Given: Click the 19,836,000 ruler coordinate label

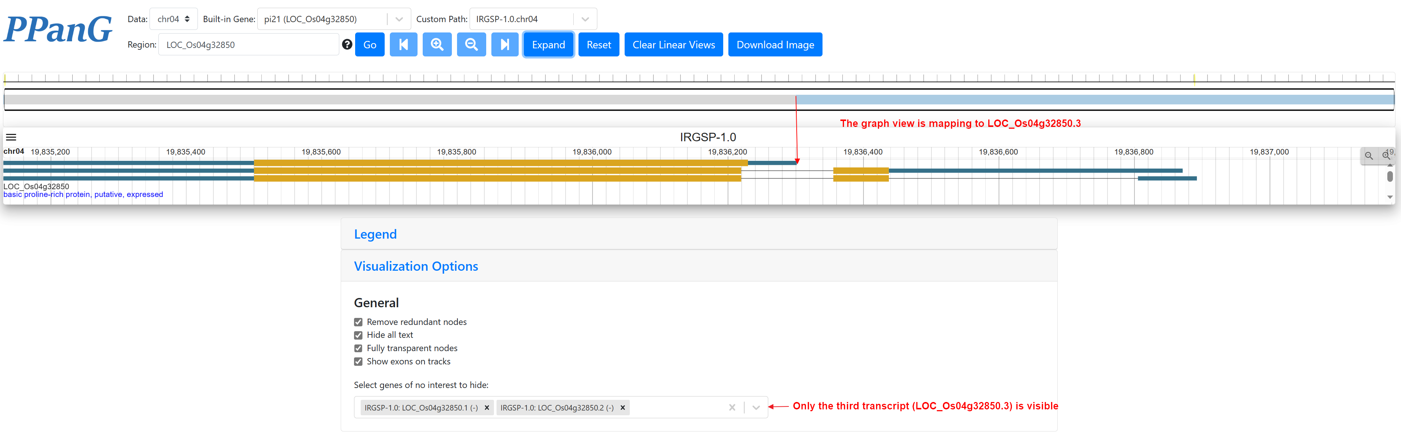Looking at the screenshot, I should [592, 152].
